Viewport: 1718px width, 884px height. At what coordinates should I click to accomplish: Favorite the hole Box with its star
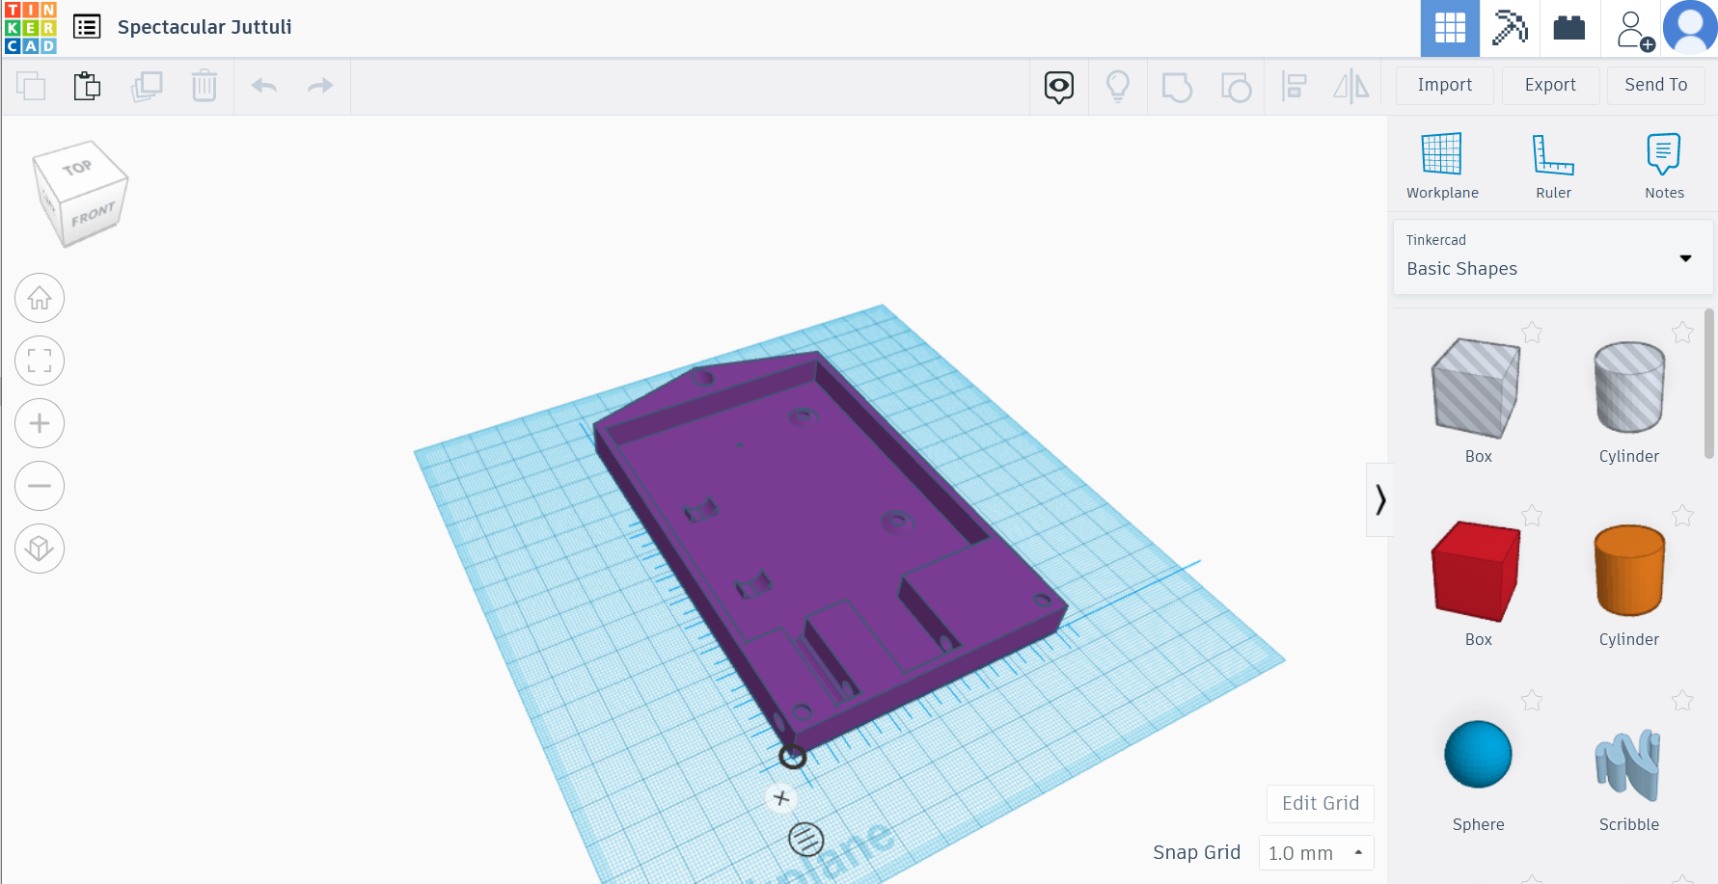pyautogui.click(x=1532, y=333)
